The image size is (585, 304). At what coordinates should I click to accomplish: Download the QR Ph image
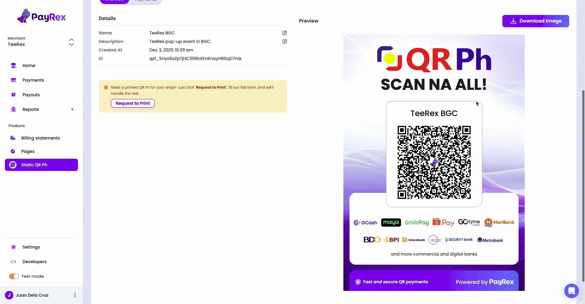click(x=535, y=21)
